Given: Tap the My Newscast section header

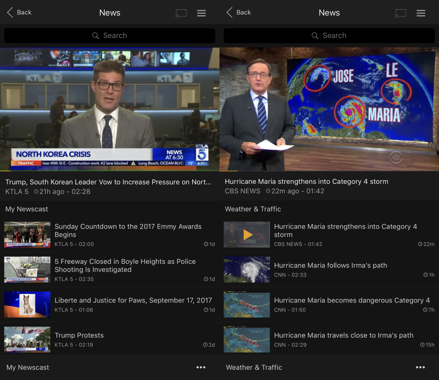Looking at the screenshot, I should click(27, 209).
